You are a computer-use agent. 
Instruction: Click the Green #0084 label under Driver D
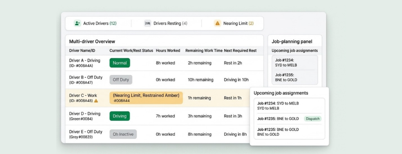point(81,119)
